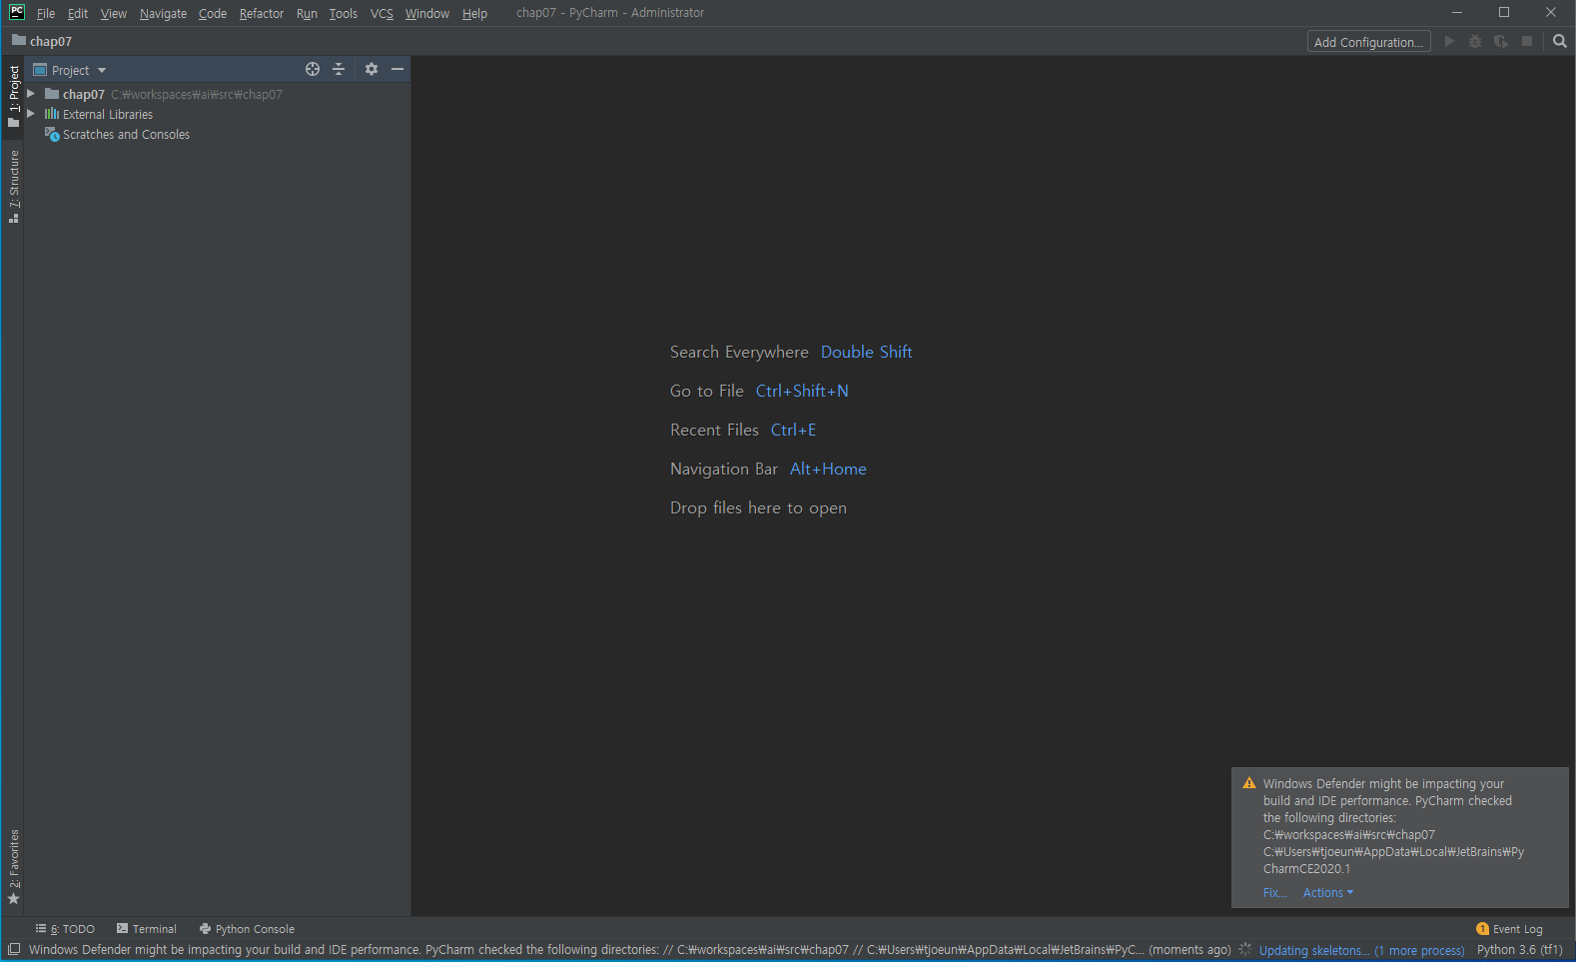Open the Tools menu
The height and width of the screenshot is (962, 1576).
[x=344, y=13]
